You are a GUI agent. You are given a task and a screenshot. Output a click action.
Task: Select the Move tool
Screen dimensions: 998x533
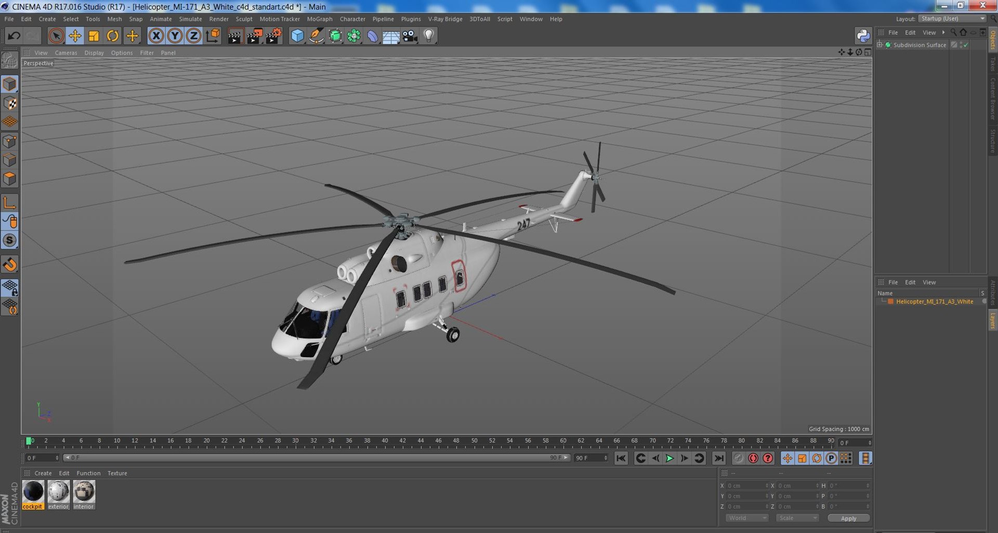tap(75, 36)
